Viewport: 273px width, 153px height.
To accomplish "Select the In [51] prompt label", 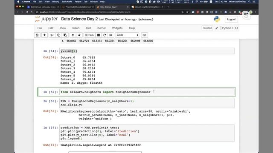I will pyautogui.click(x=50, y=51).
